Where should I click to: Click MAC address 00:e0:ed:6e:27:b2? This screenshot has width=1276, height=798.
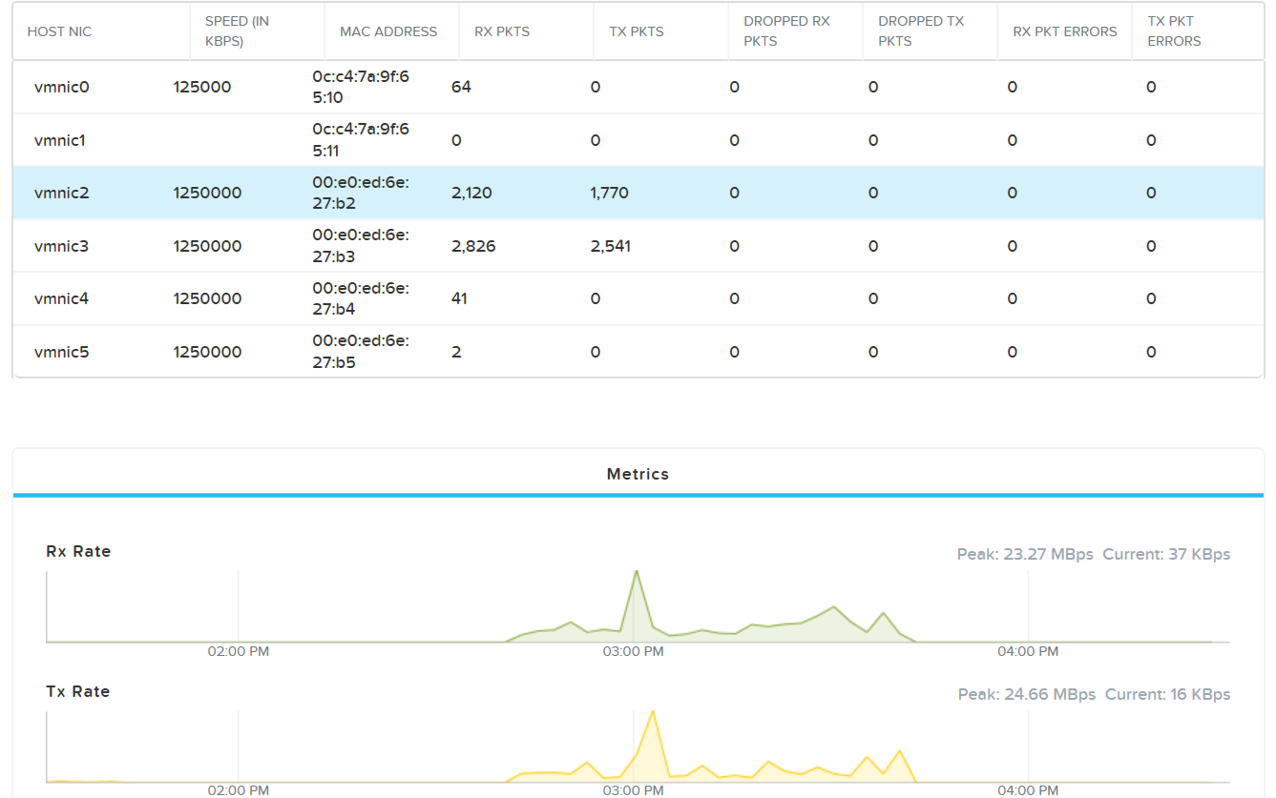coord(361,193)
